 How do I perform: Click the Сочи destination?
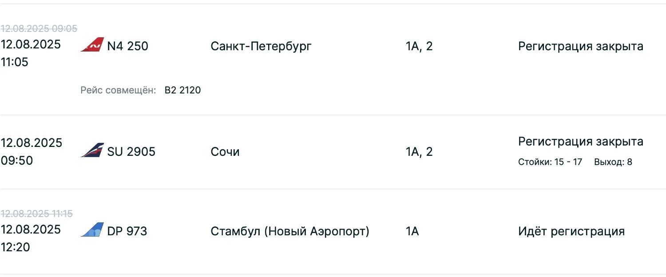click(225, 152)
